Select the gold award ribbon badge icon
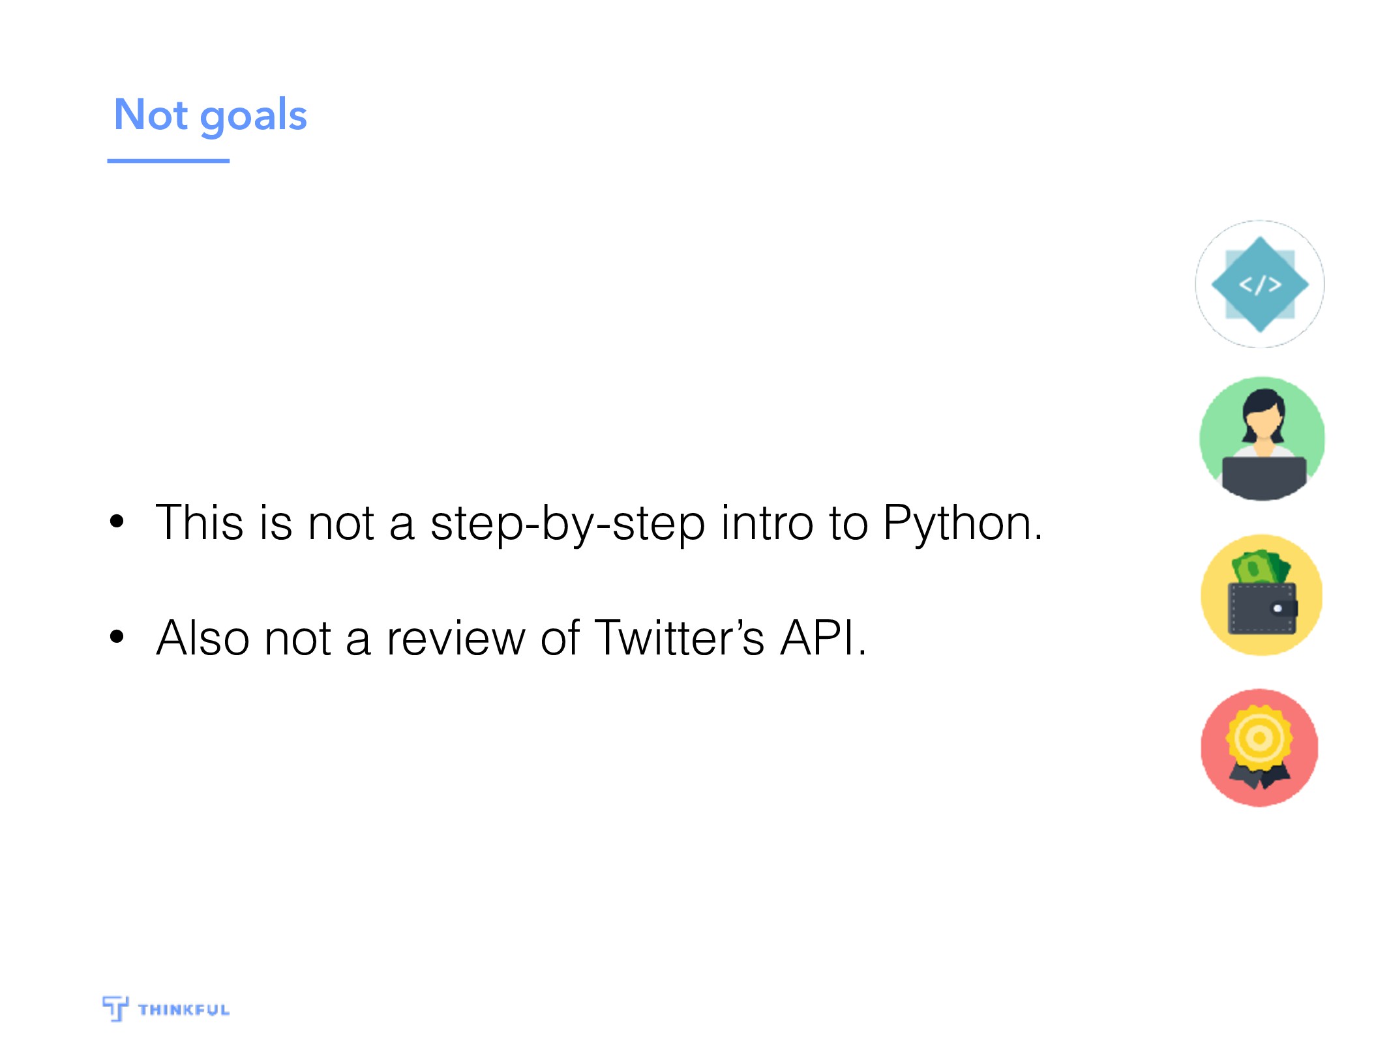The image size is (1391, 1043). [x=1259, y=747]
